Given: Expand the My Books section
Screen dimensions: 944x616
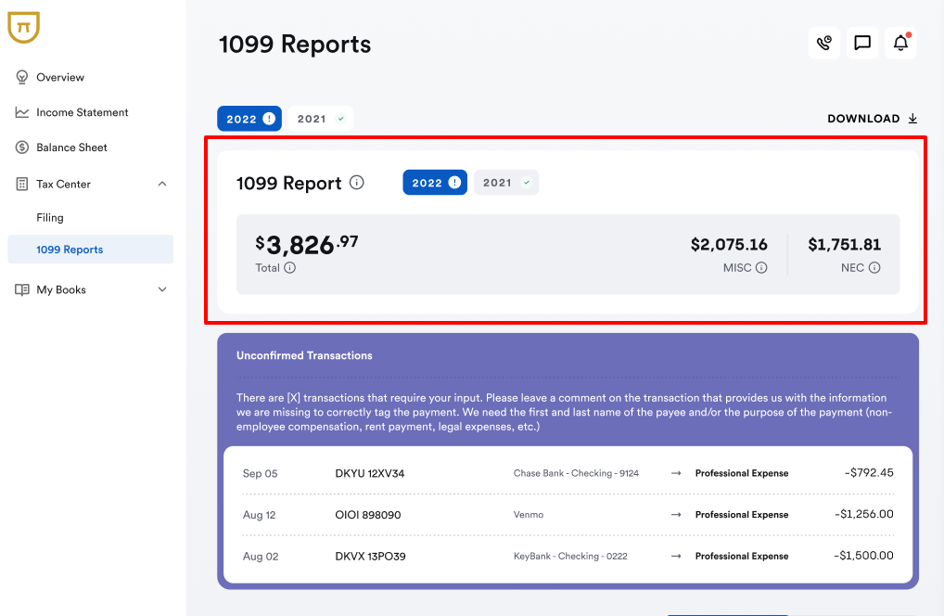Looking at the screenshot, I should (162, 289).
